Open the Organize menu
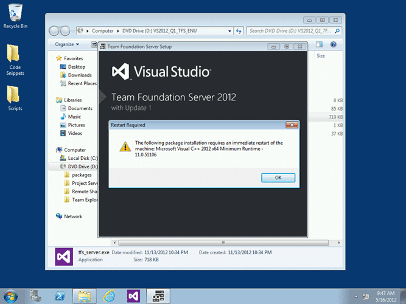406x304 pixels. [67, 44]
